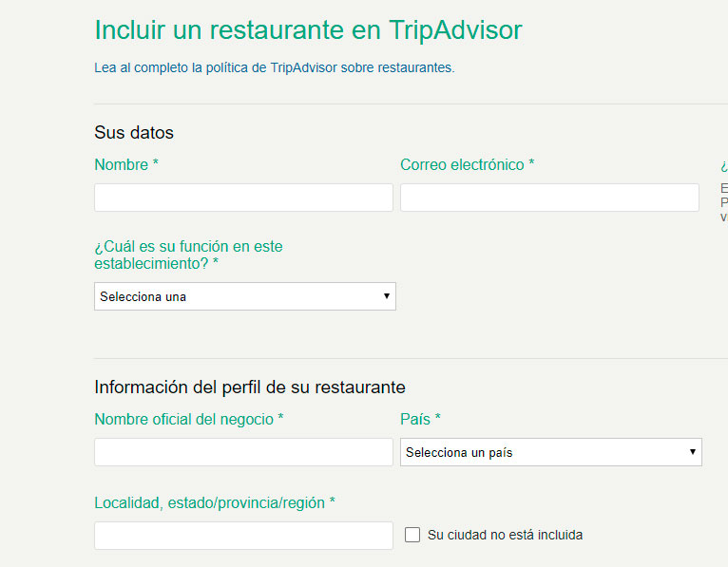This screenshot has width=728, height=567.
Task: Open the TripAdvisor restaurant policy link
Action: (275, 67)
